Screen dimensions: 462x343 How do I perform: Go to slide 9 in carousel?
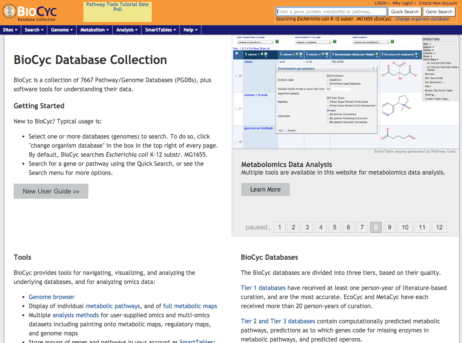coord(390,227)
